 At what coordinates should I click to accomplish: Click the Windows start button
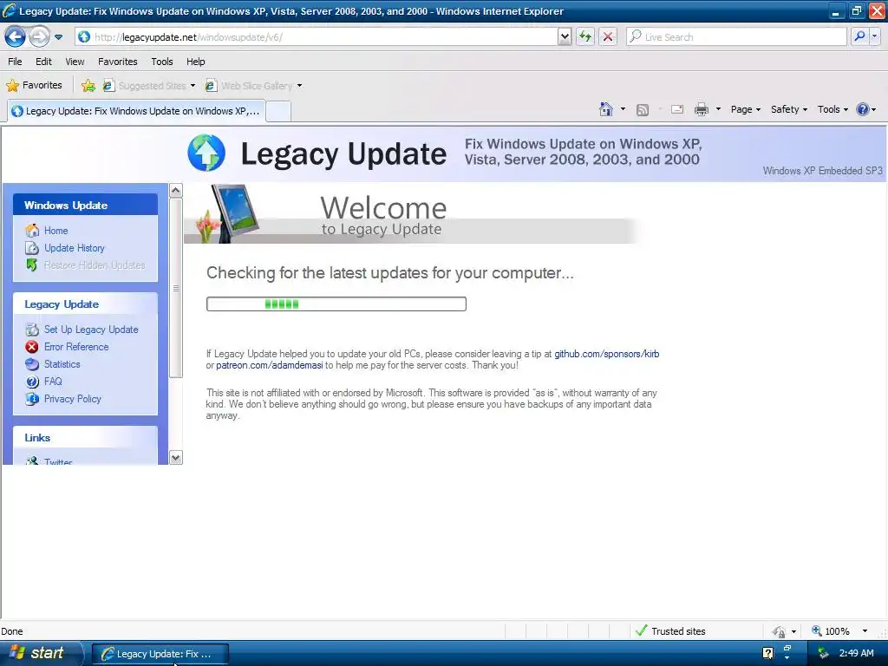tap(41, 653)
